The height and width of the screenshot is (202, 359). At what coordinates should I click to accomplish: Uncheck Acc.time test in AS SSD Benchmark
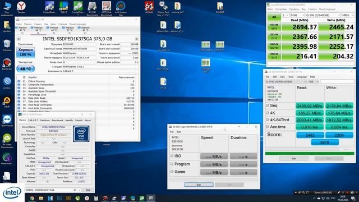(x=268, y=127)
